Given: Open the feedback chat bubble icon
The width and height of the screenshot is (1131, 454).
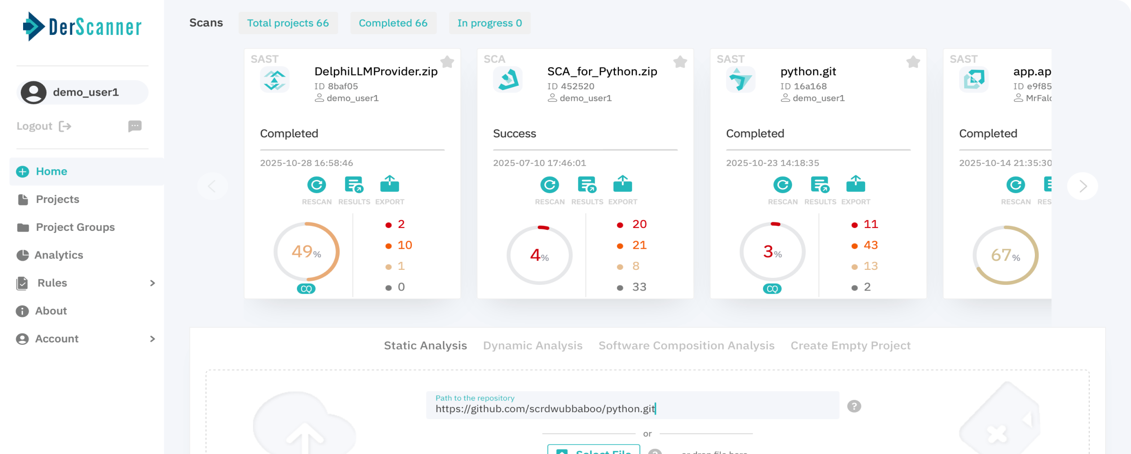Looking at the screenshot, I should pos(135,126).
